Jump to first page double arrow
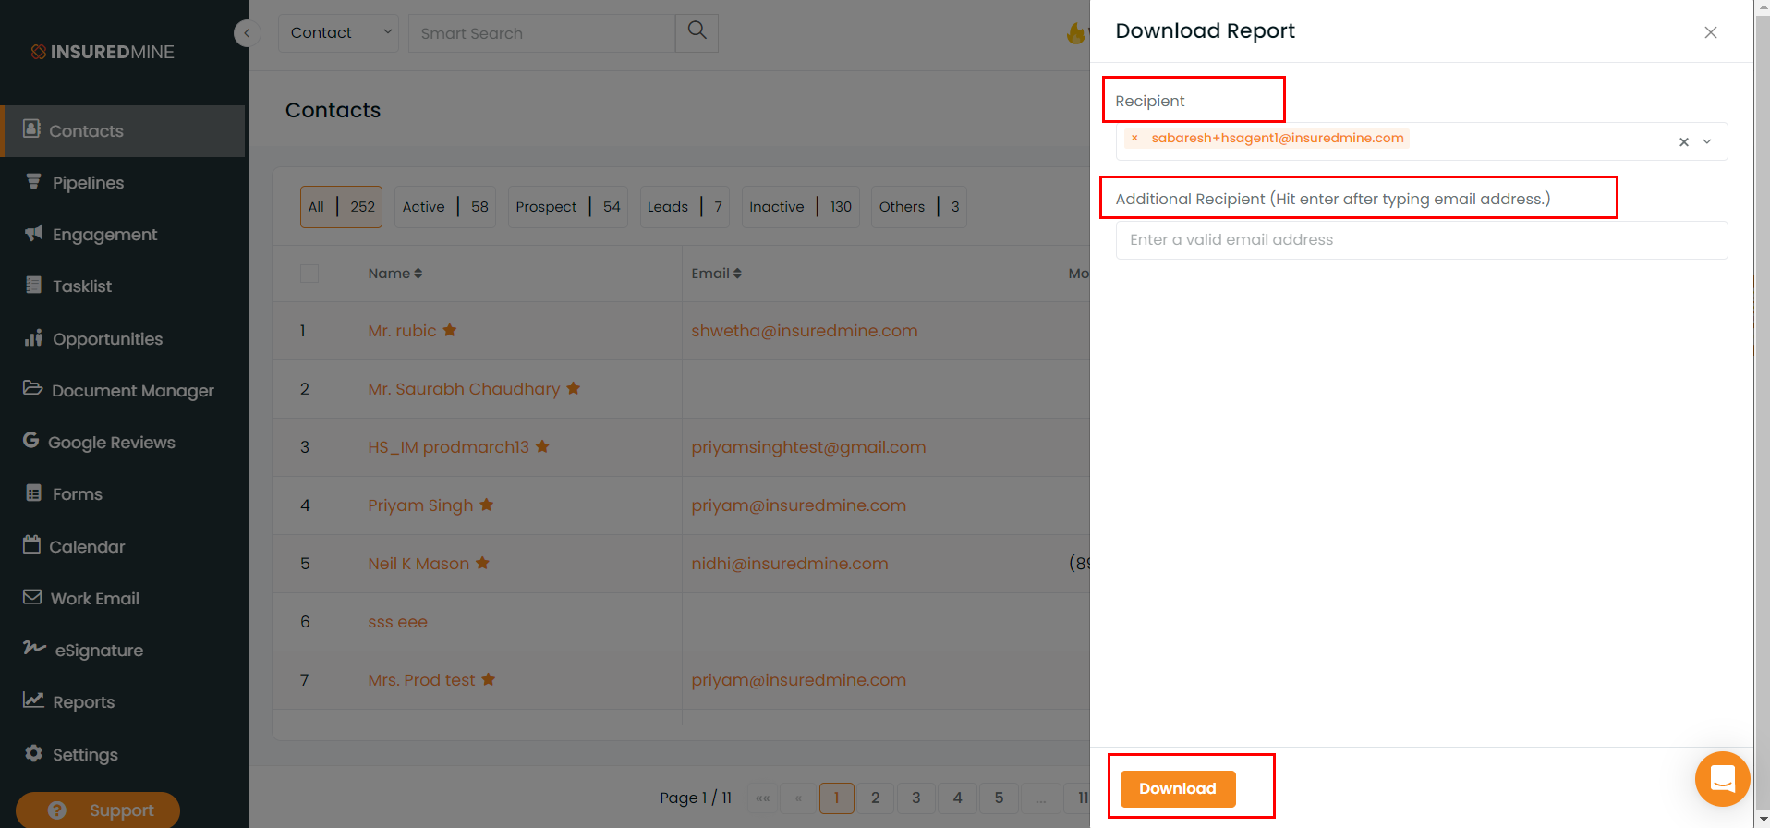 coord(762,798)
